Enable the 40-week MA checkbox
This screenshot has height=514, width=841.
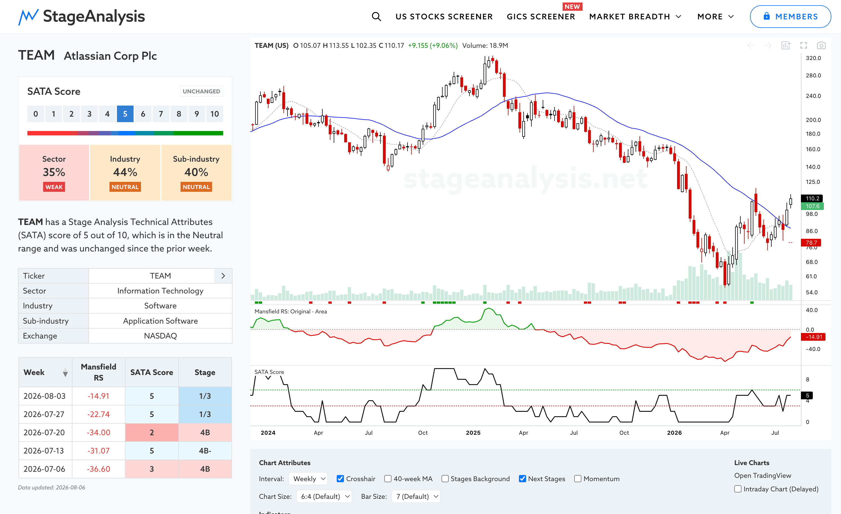[x=388, y=479]
